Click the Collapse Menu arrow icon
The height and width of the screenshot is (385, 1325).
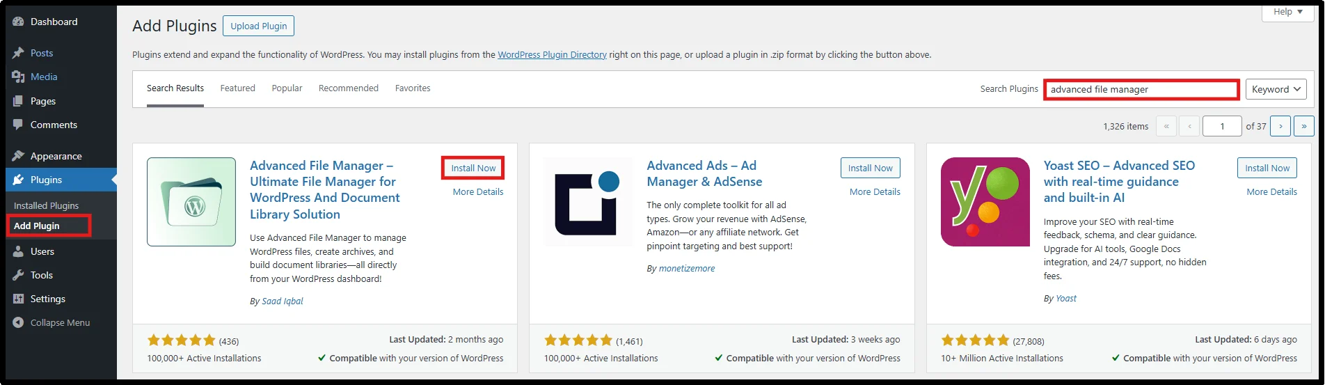19,322
